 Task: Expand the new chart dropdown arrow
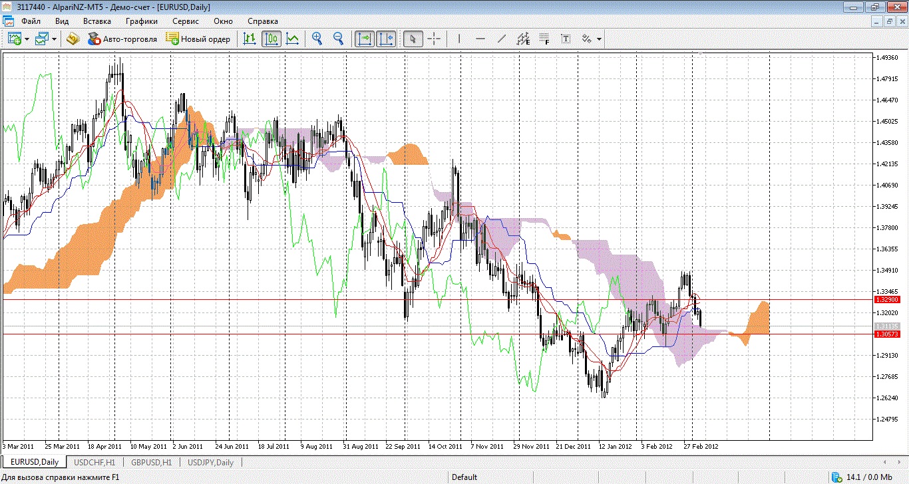27,39
